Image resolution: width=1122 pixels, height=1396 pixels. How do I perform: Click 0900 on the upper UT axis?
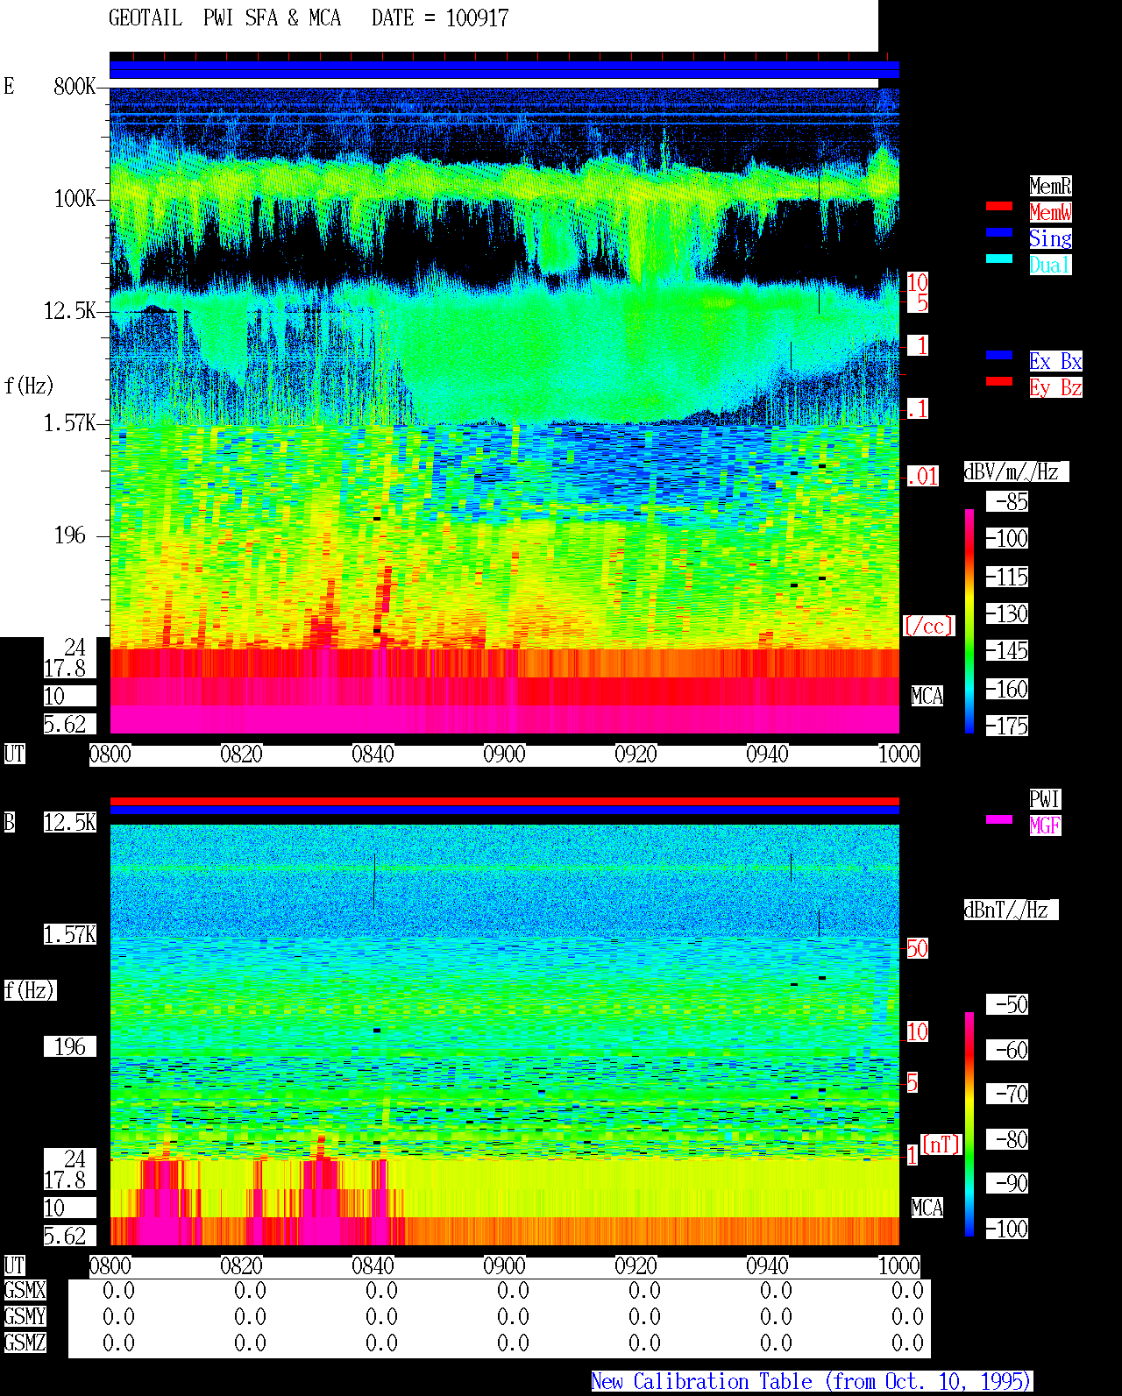click(505, 754)
